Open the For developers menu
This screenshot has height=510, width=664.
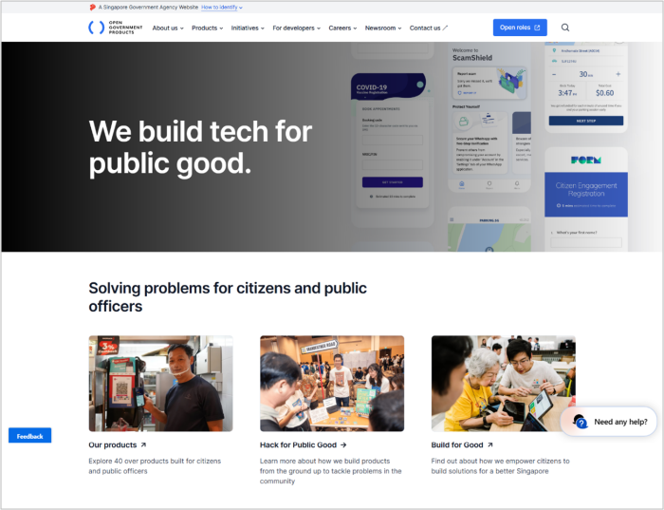coord(296,28)
